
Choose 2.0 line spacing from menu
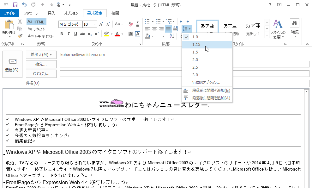click(207, 60)
